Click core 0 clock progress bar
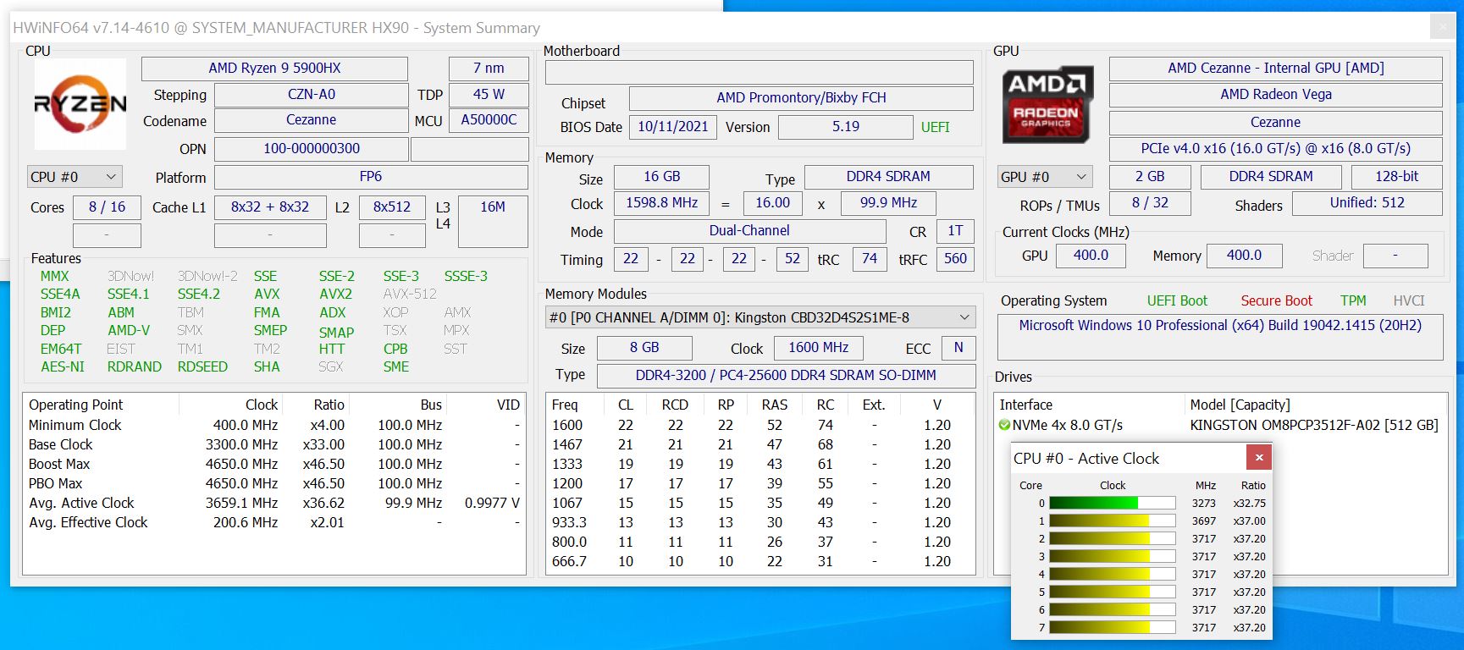 (x=1113, y=503)
